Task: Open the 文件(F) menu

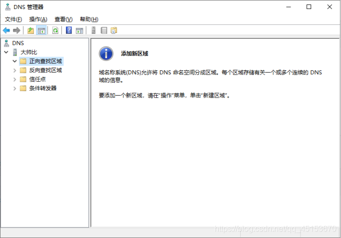Action: (13, 19)
